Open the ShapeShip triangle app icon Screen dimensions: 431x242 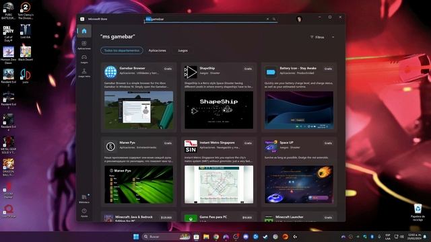click(191, 72)
